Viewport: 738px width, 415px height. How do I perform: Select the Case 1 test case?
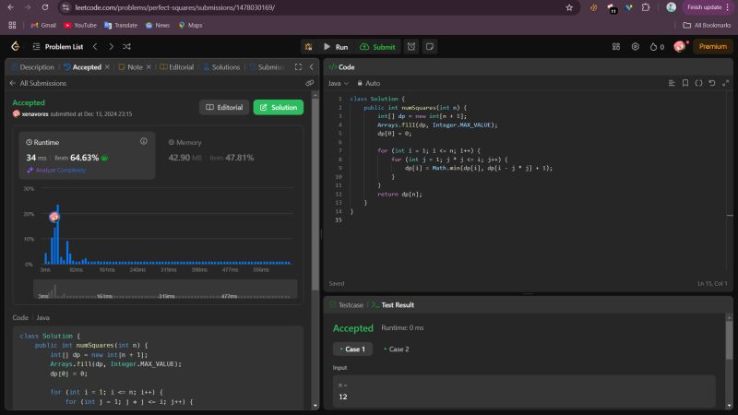click(353, 349)
